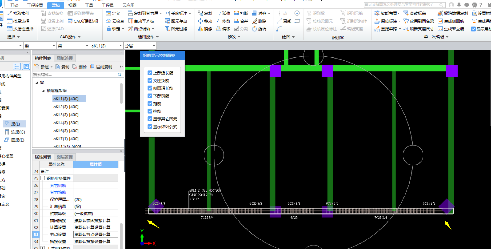491x249 pixels.
Task: Click the 复制 copy tool in 修改 group
Action: (x=205, y=13)
